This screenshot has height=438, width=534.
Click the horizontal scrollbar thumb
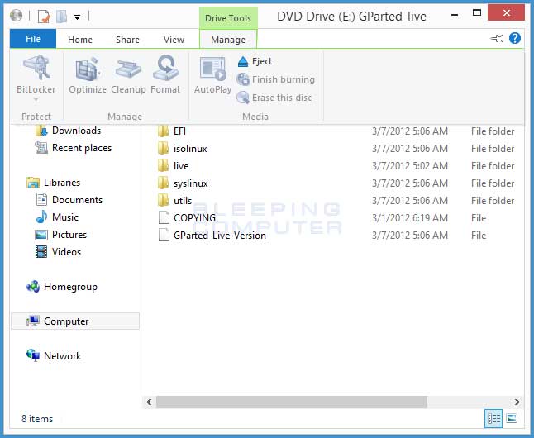291,402
